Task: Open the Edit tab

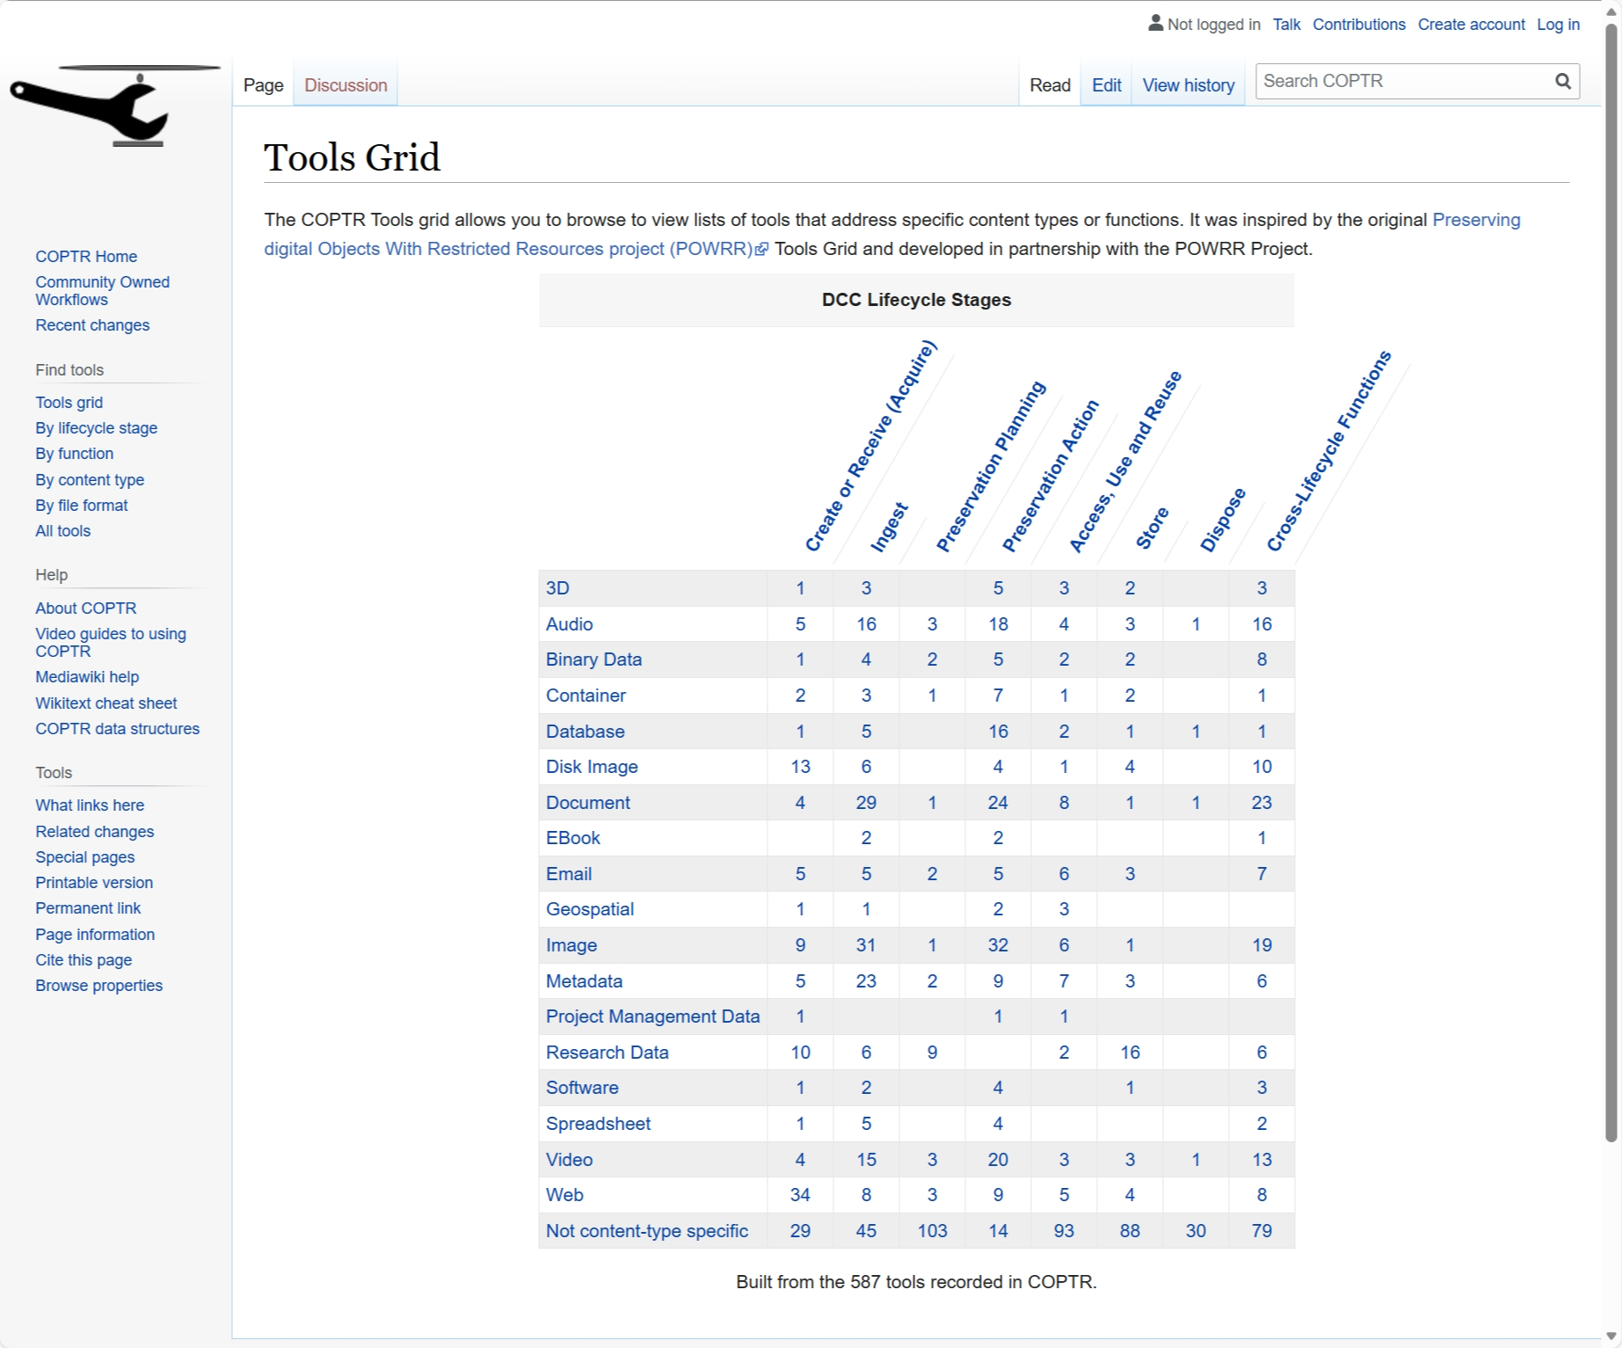Action: pyautogui.click(x=1106, y=85)
